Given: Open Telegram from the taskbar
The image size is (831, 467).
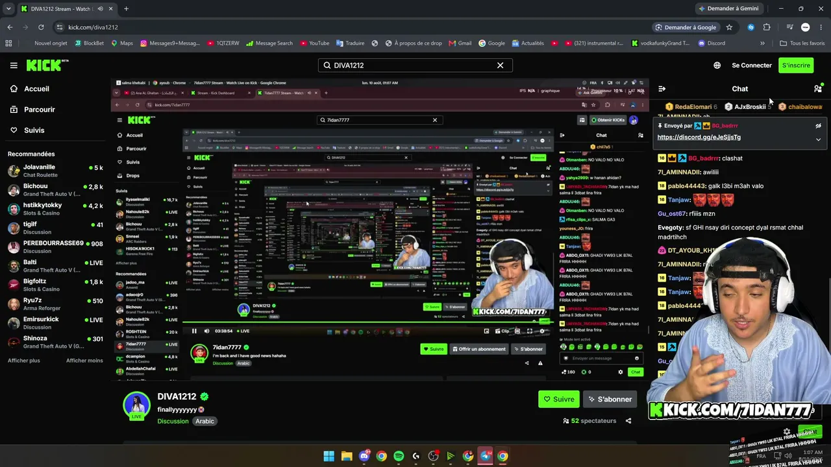Looking at the screenshot, I should 486,456.
